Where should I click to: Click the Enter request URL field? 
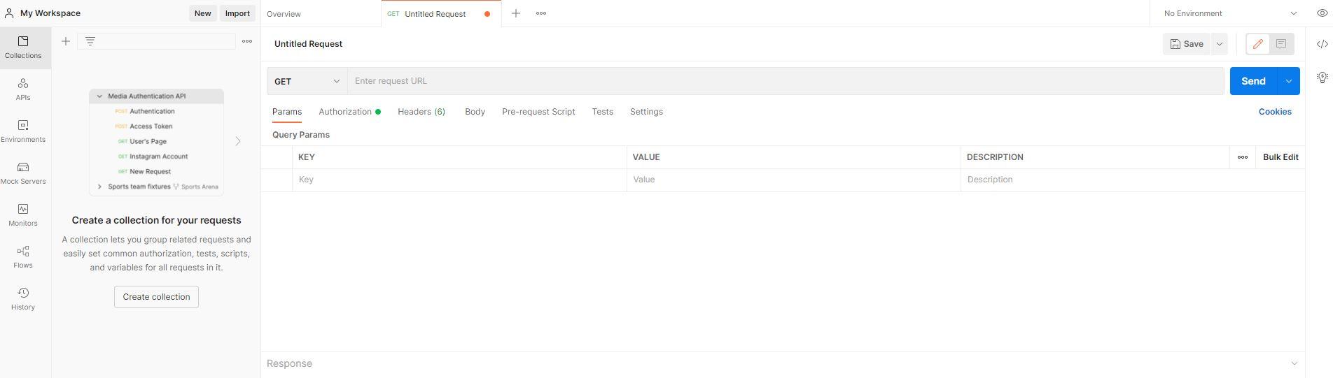coord(784,81)
